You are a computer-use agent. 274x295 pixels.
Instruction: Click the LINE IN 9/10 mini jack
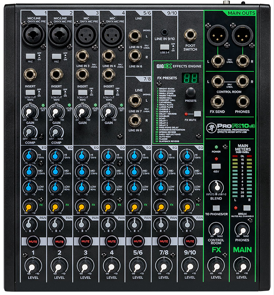click(164, 32)
